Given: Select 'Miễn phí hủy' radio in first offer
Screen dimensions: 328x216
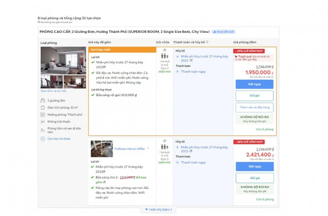Looking at the screenshot, I should point(177,56).
